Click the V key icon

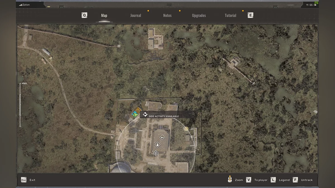[x=248, y=180]
